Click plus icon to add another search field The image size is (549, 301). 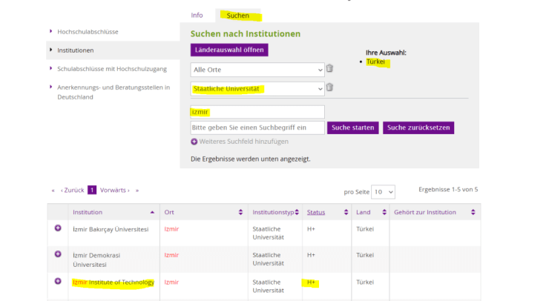tap(194, 142)
